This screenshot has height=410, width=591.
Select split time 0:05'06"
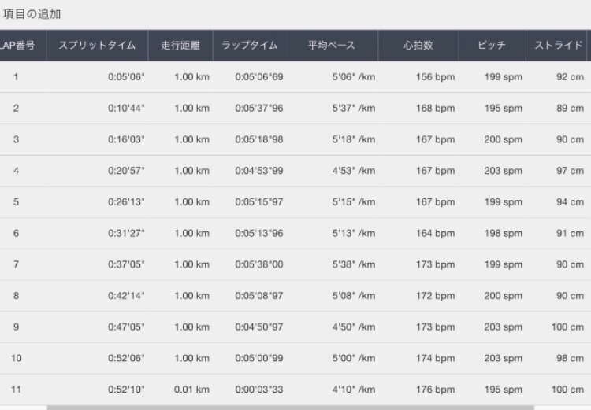coord(126,77)
